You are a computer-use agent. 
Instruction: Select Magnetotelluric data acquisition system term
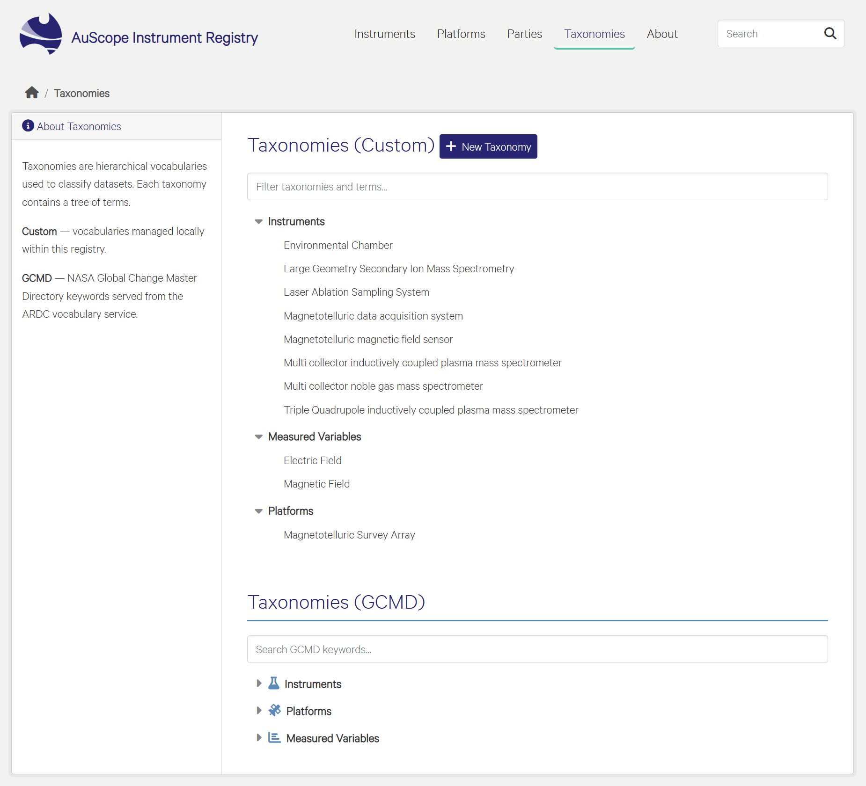coord(373,316)
